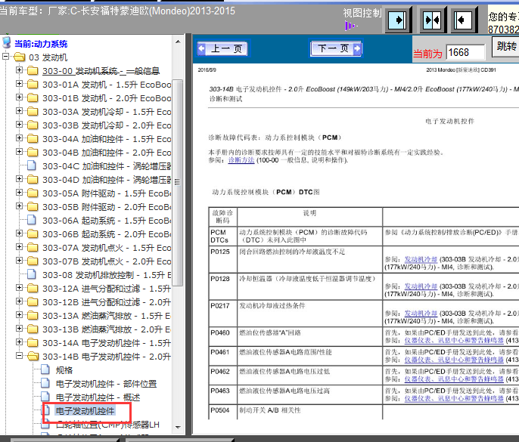Click the view control collapse-center arrows icon
Viewport: 519px width, 442px height.
tap(432, 20)
